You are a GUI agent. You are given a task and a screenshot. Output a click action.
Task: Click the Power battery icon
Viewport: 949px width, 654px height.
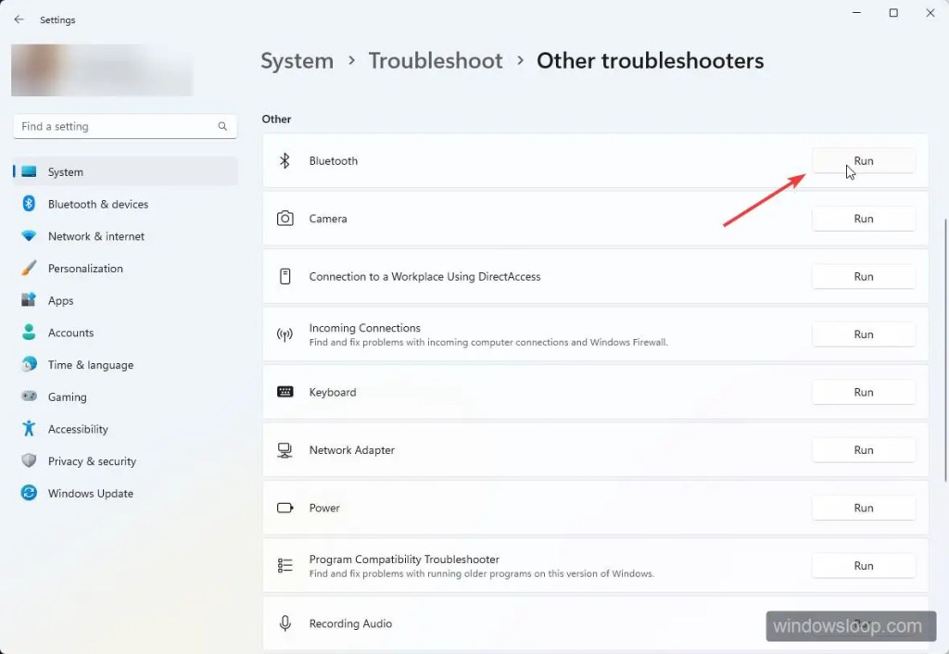[x=285, y=508]
